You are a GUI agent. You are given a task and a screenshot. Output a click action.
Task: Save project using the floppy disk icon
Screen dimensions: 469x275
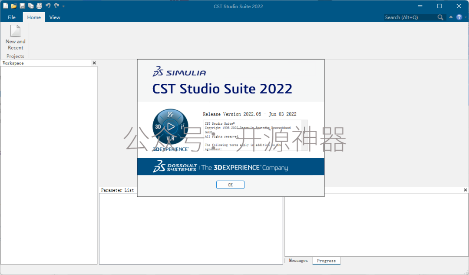point(23,6)
